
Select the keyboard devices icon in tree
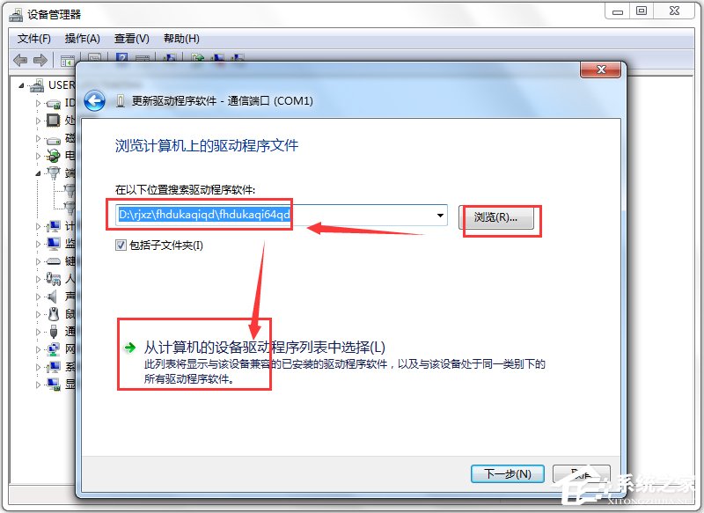pos(54,261)
